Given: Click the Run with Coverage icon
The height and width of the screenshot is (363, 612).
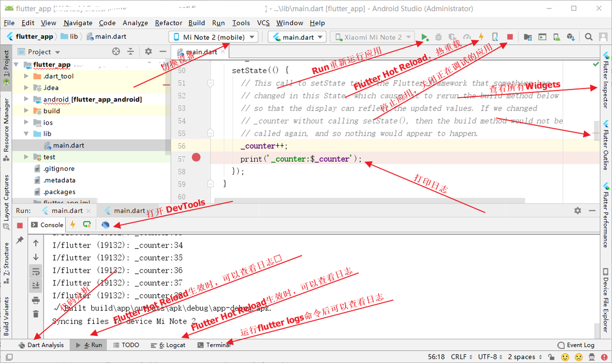Looking at the screenshot, I should coord(452,37).
